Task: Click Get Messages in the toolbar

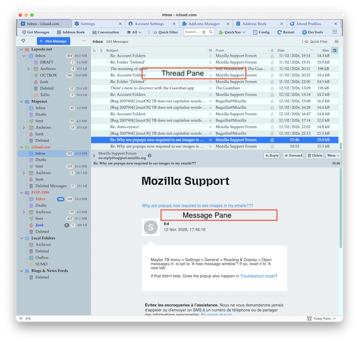Action: [x=35, y=32]
